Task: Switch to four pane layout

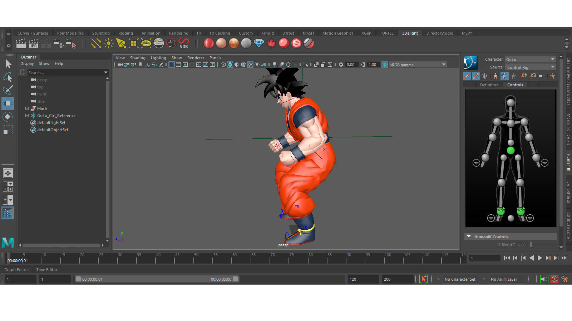Action: point(8,187)
